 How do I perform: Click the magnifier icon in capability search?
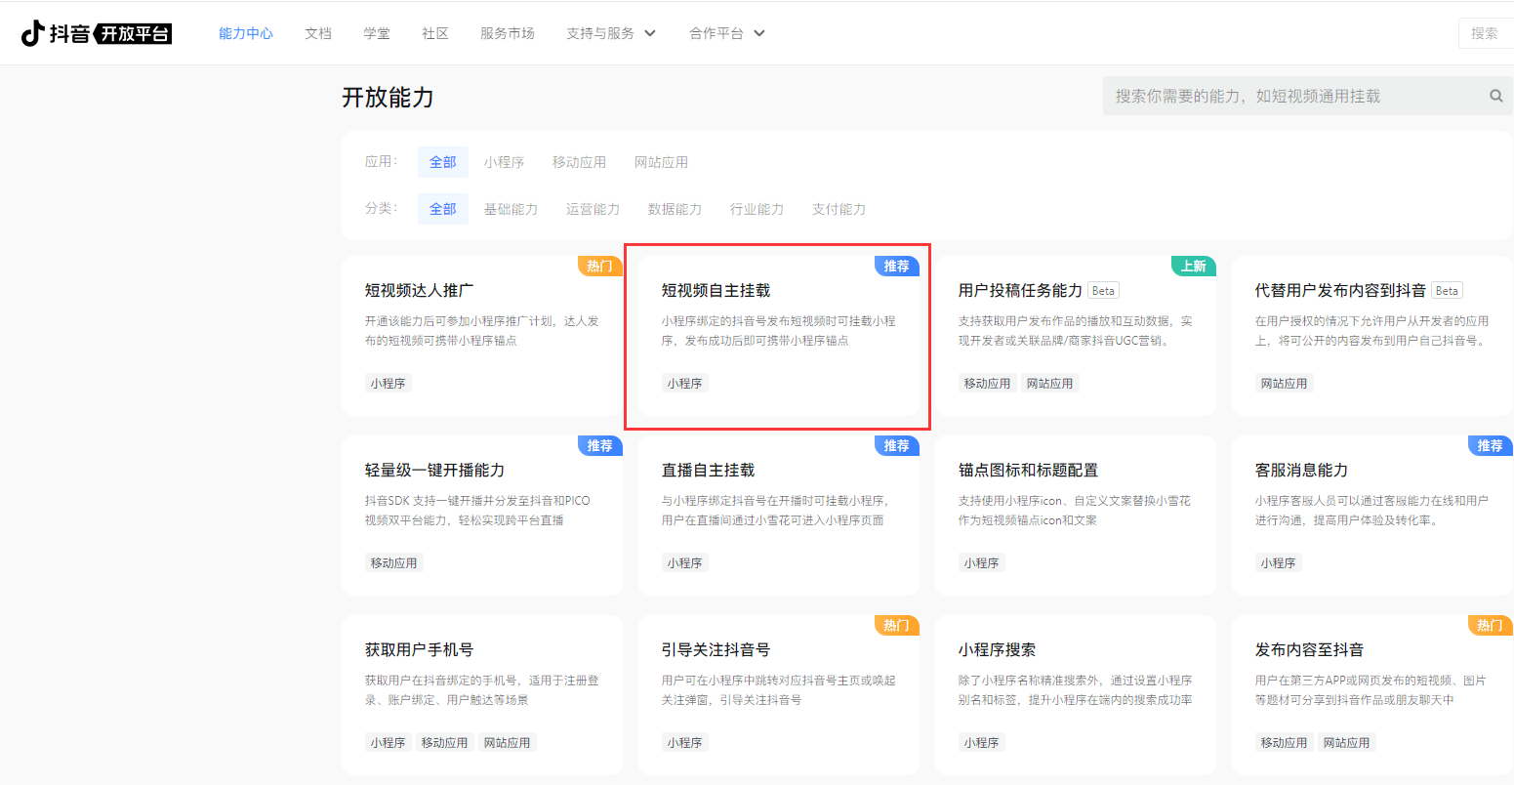(1495, 96)
